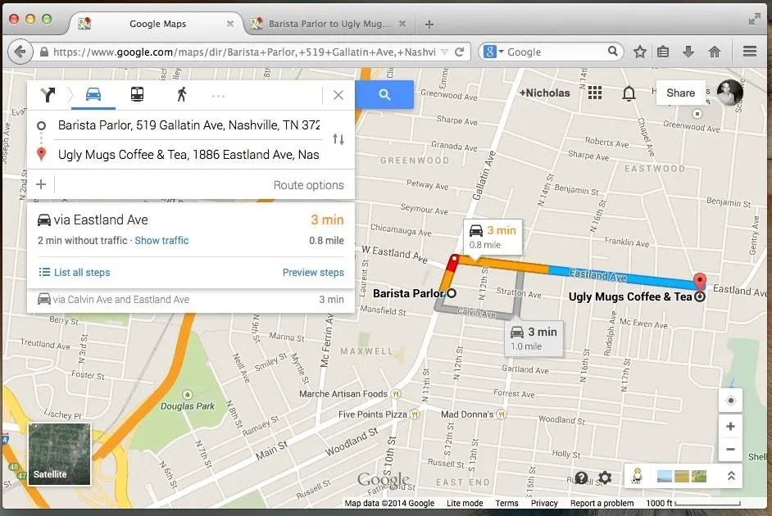Image resolution: width=772 pixels, height=516 pixels.
Task: Select the driving car travel mode
Action: [x=93, y=93]
